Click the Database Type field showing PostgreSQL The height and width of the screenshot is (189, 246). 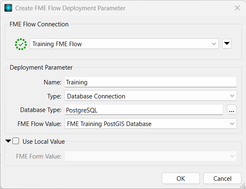tap(144, 110)
